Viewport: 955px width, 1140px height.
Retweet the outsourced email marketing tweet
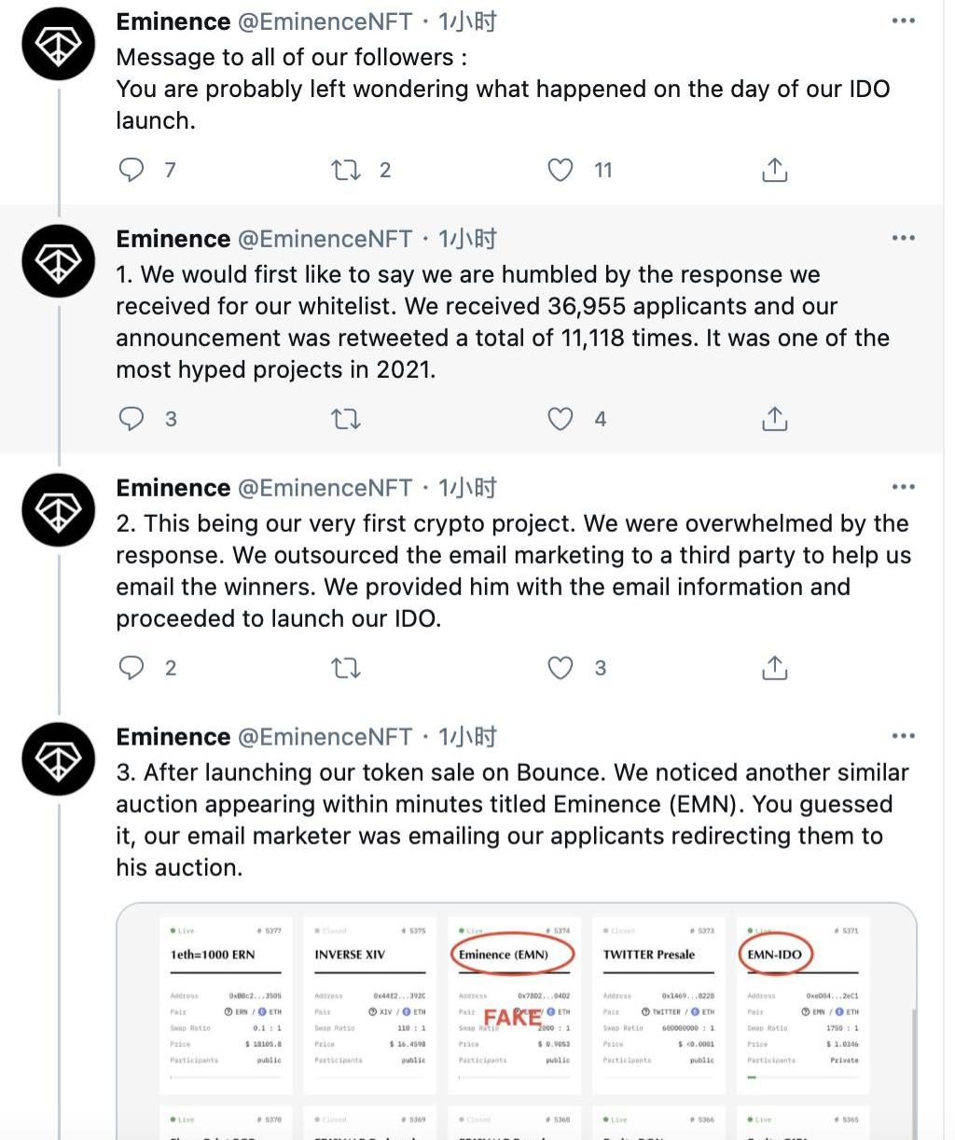click(347, 668)
